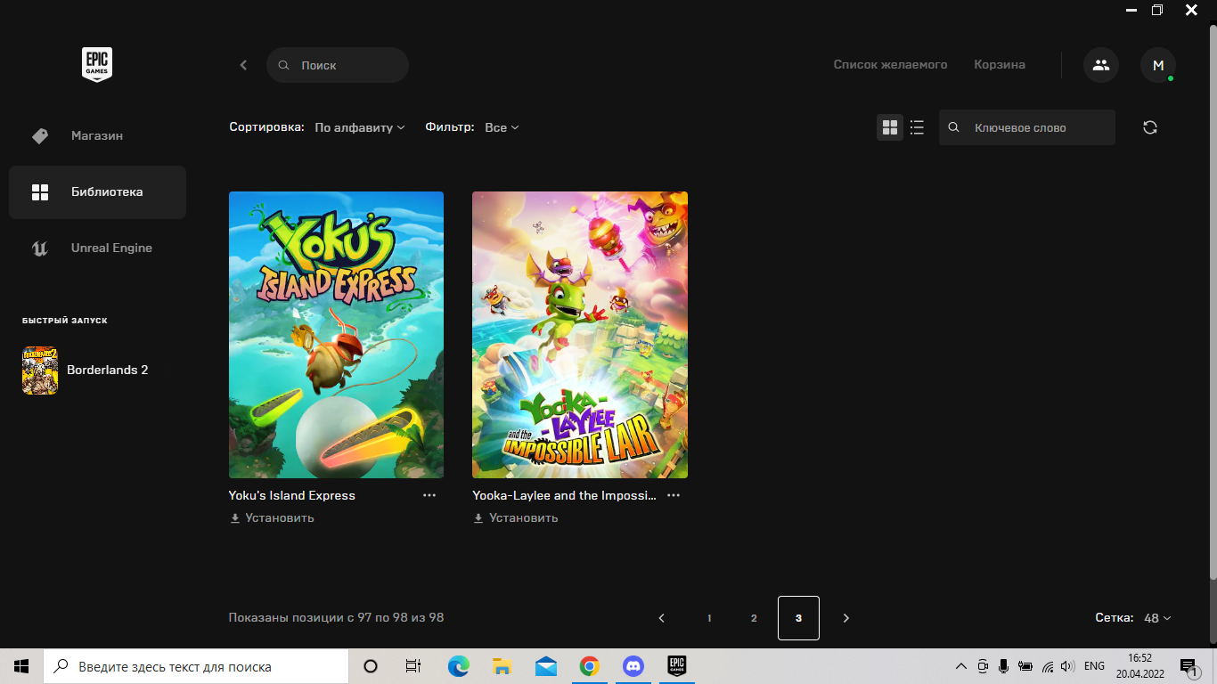Viewport: 1217px width, 684px height.
Task: Open the profile avatar M
Action: (x=1158, y=65)
